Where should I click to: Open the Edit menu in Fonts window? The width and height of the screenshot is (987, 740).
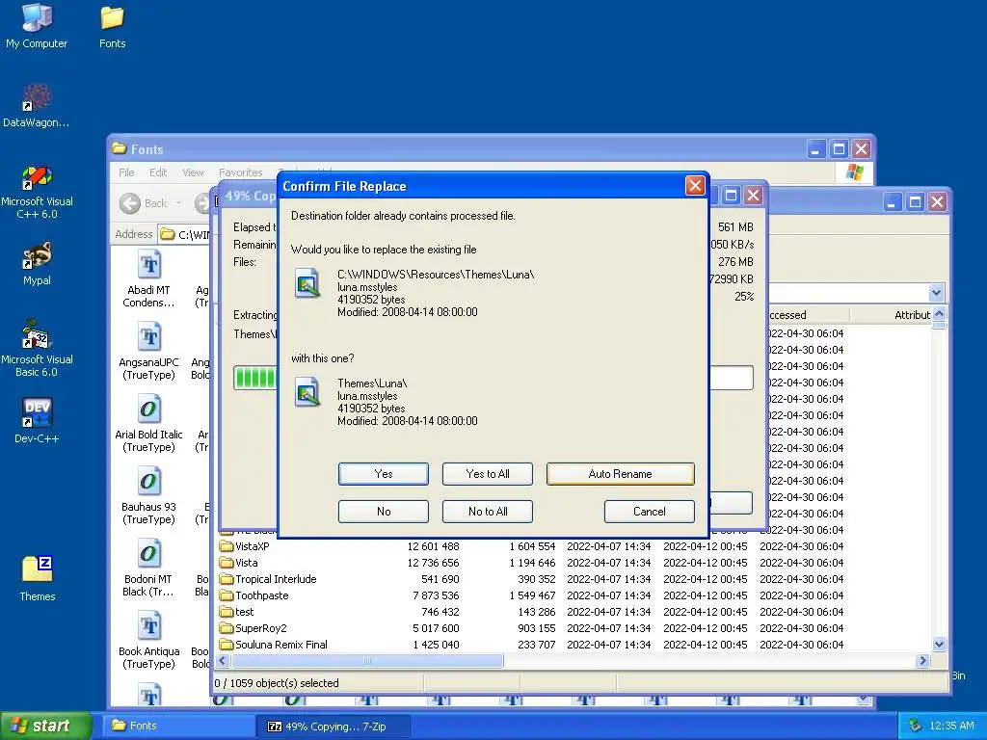(158, 172)
